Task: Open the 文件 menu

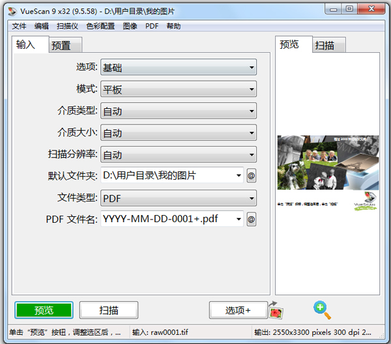Action: [19, 26]
